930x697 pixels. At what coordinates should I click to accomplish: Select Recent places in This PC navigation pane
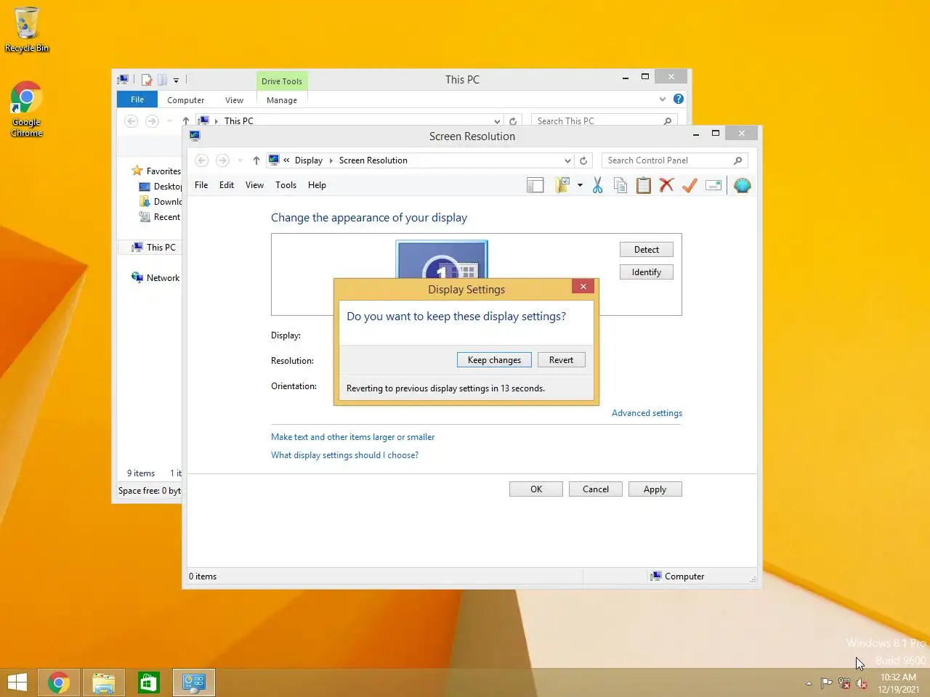[160, 217]
